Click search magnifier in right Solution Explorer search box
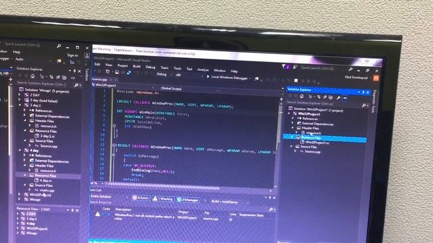This screenshot has height=243, width=433. 364,105
